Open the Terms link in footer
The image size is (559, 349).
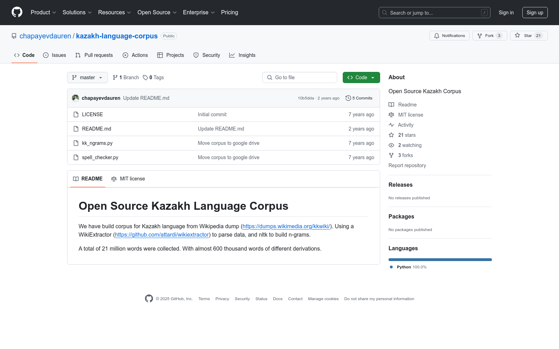[x=204, y=299]
